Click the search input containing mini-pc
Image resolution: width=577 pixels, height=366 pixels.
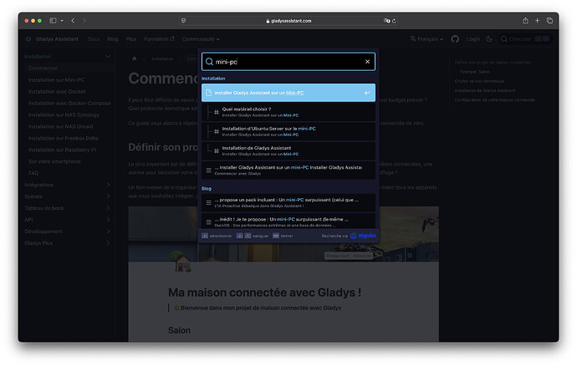(x=288, y=62)
